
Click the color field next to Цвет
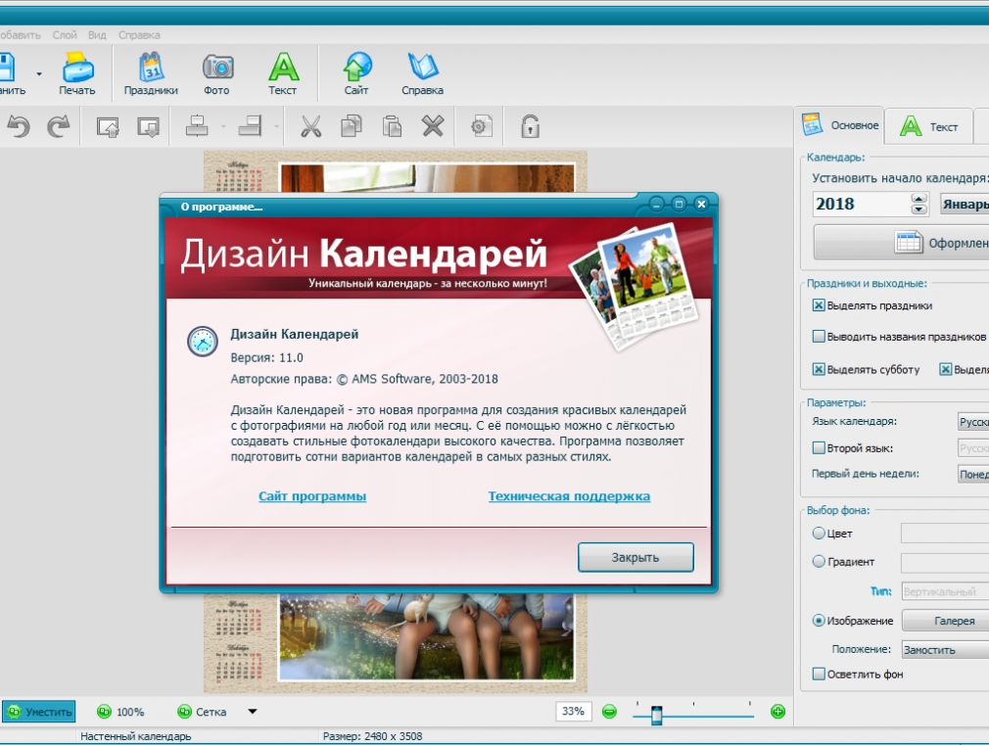945,534
